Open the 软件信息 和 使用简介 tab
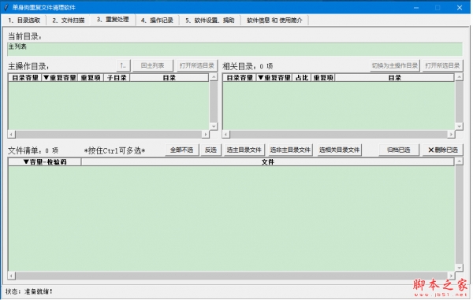Viewport: 473px width, 300px height. (x=274, y=20)
